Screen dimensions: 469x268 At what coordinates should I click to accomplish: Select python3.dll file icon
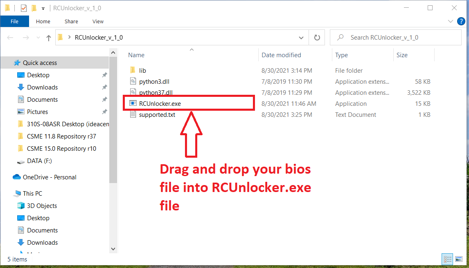click(133, 81)
